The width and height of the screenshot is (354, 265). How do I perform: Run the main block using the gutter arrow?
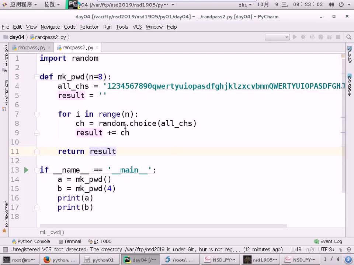pyautogui.click(x=26, y=170)
